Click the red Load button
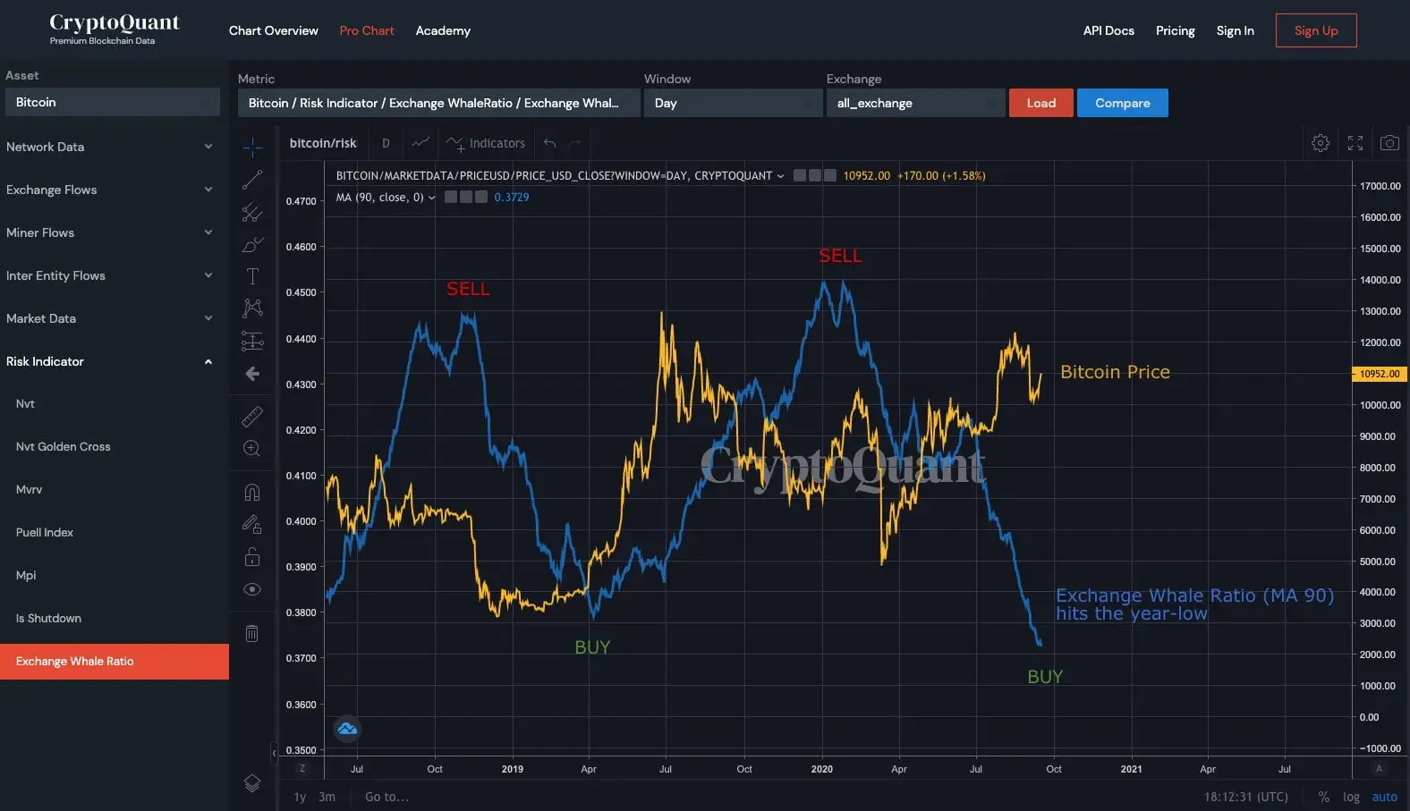Screen dimensions: 1410x811 pyautogui.click(x=1041, y=103)
